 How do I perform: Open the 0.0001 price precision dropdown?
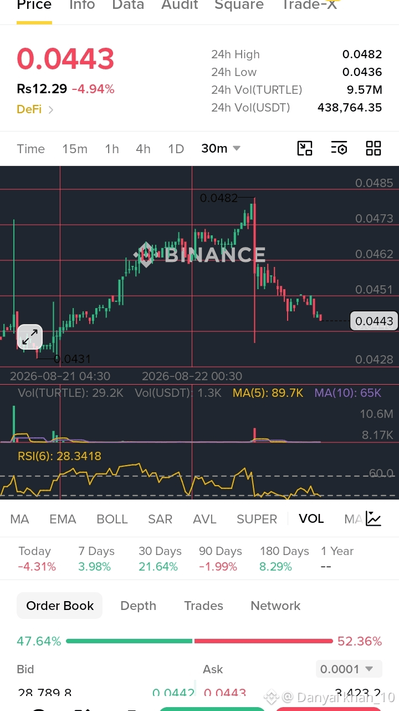349,669
